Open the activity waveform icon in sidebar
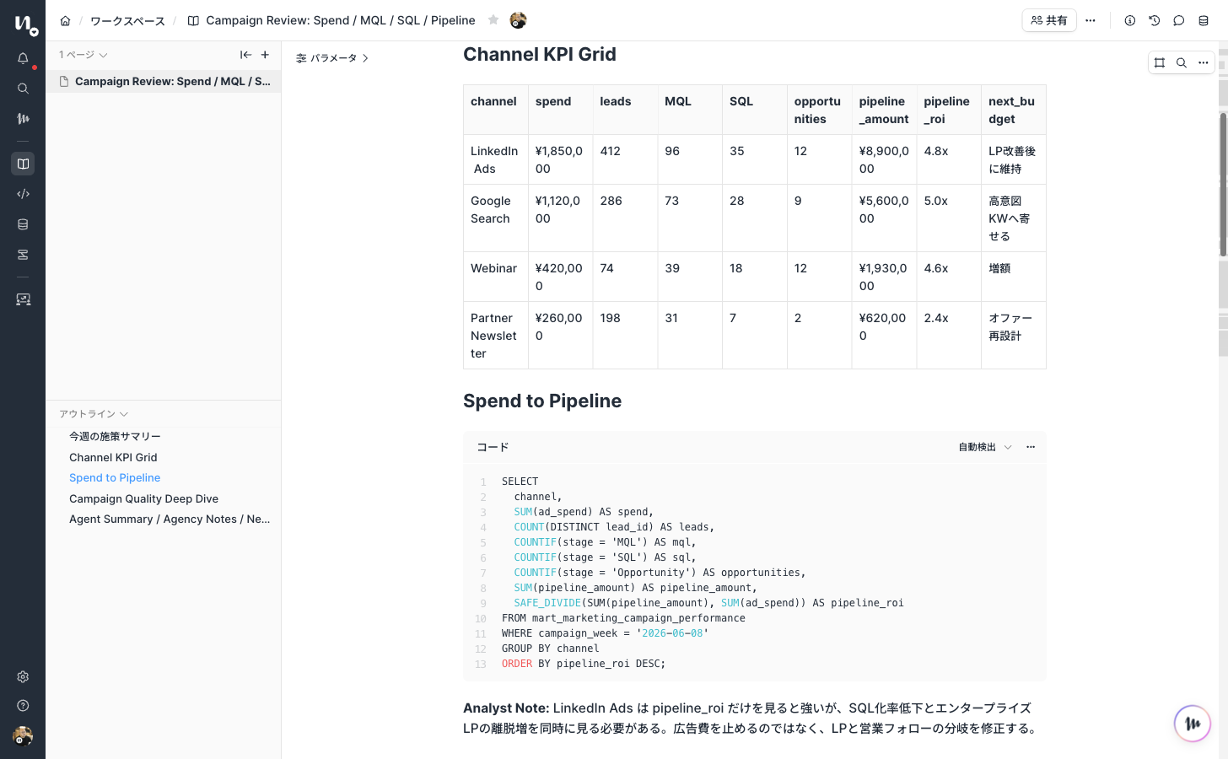Screen dimensions: 1228x759 pyautogui.click(x=23, y=119)
